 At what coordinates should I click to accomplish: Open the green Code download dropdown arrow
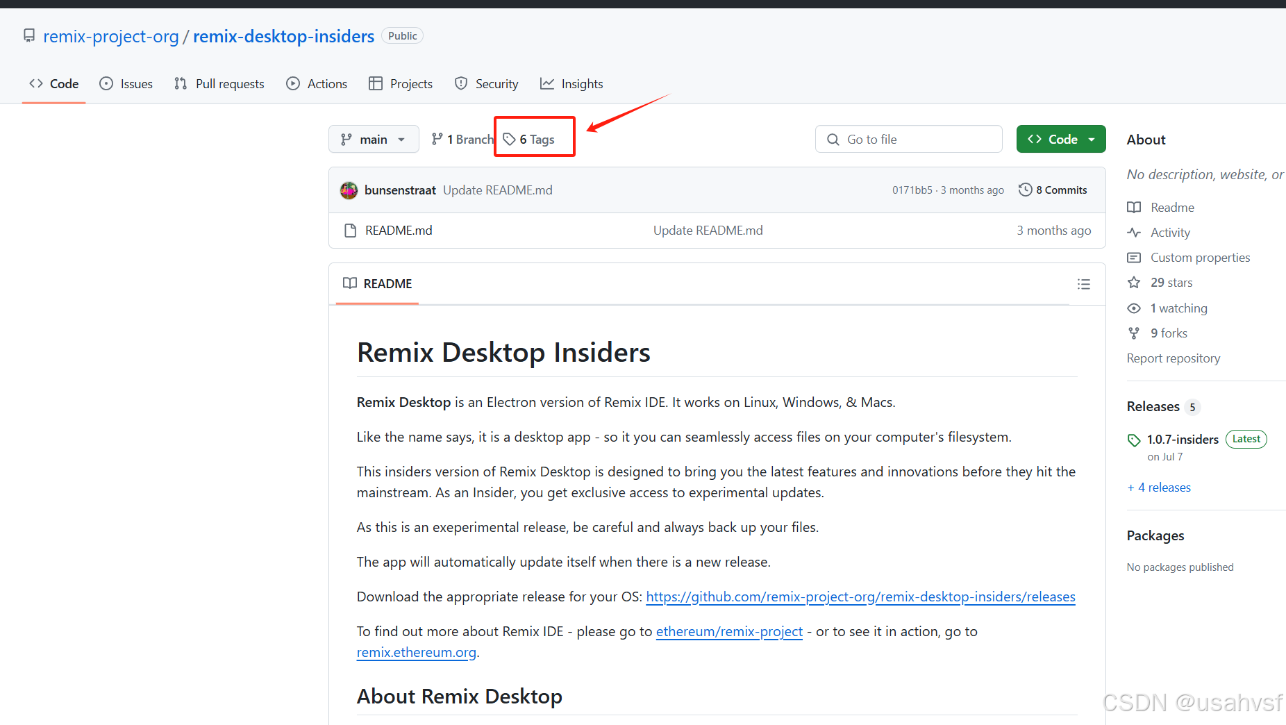pos(1092,139)
